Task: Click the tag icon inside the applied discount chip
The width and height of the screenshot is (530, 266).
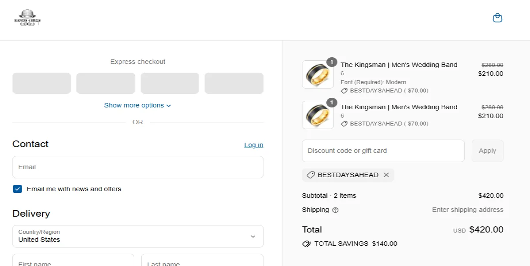Action: pyautogui.click(x=310, y=175)
